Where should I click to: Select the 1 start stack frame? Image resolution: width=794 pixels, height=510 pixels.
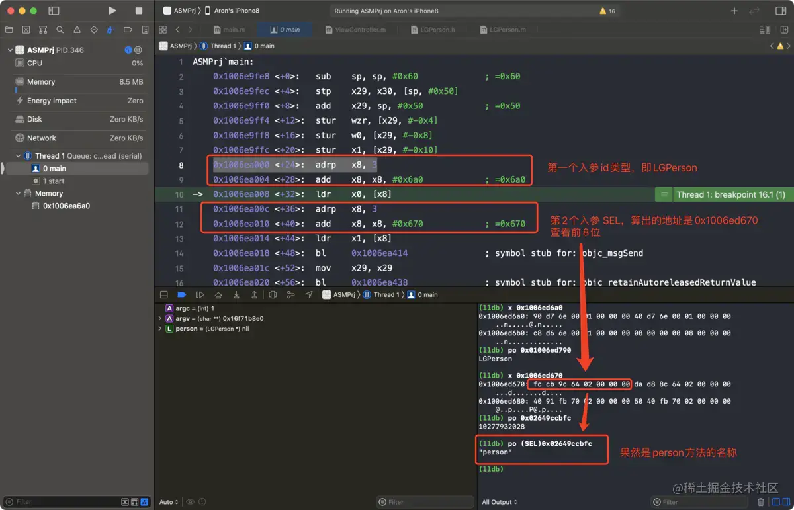(76, 181)
